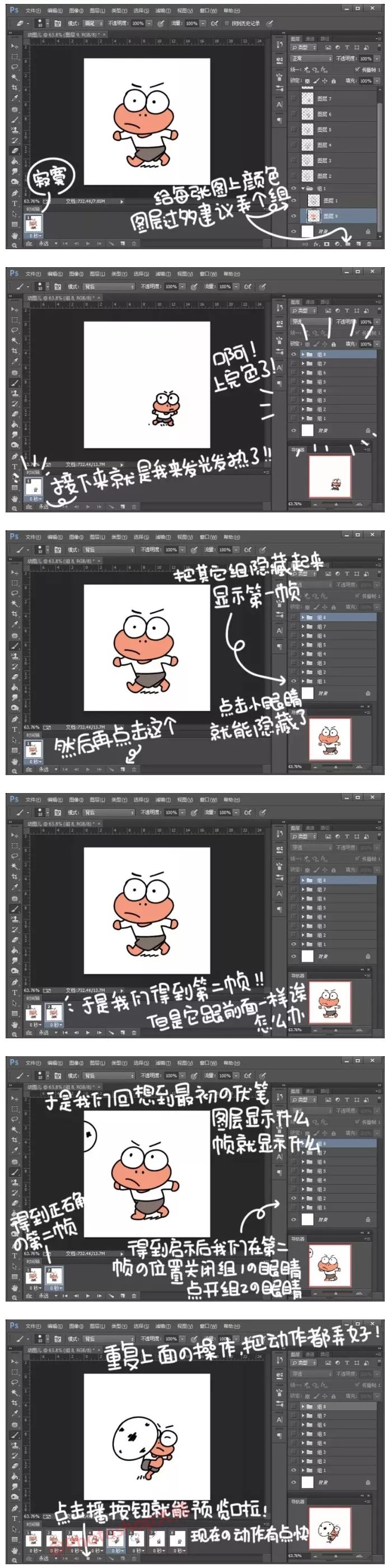Viewport: 392px width, 1567px height.
Task: Click the play button in third screenshot's timeline
Action: click(88, 769)
